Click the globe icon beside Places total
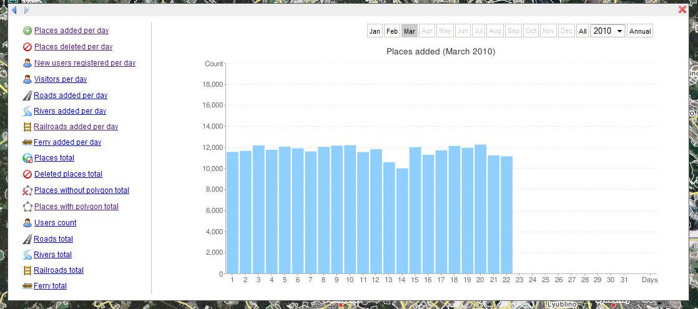This screenshot has width=698, height=309. point(27,158)
